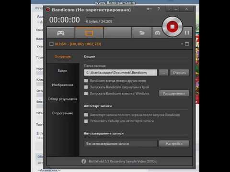The width and height of the screenshot is (230, 172).
Task: Click the 812x621 recording area text
Action: point(78,44)
